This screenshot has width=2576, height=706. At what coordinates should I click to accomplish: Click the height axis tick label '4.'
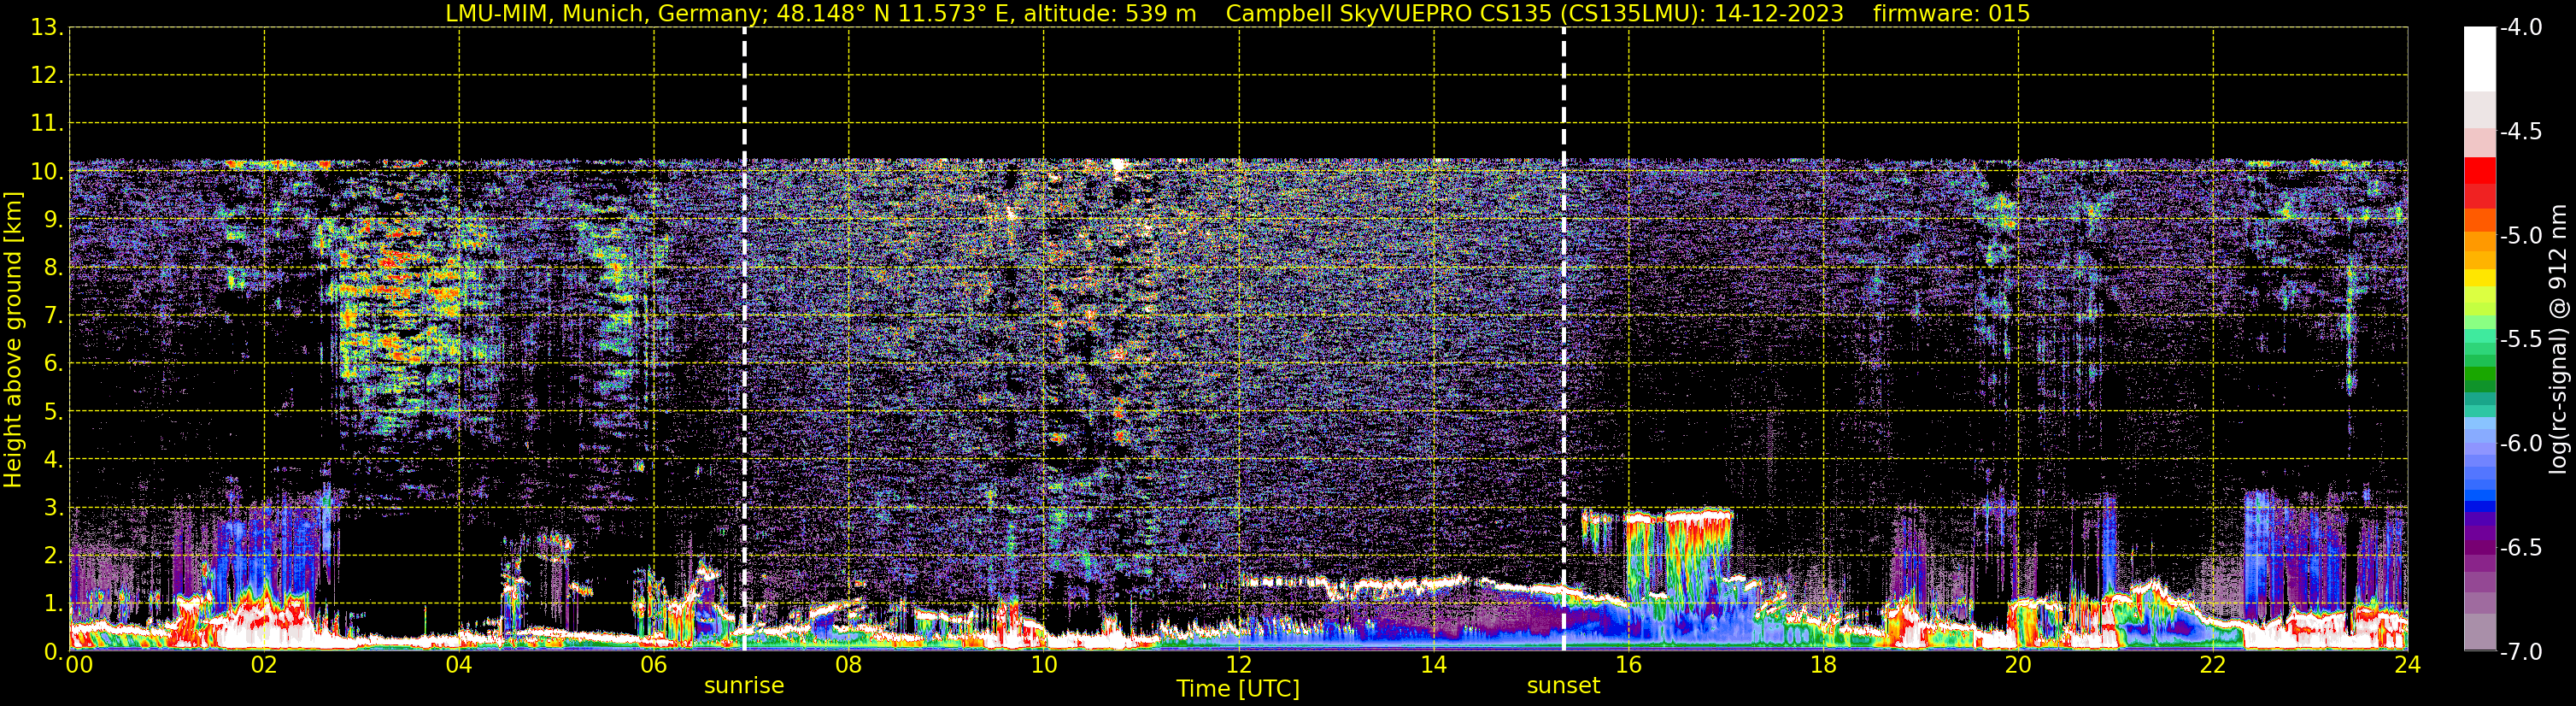pyautogui.click(x=54, y=460)
